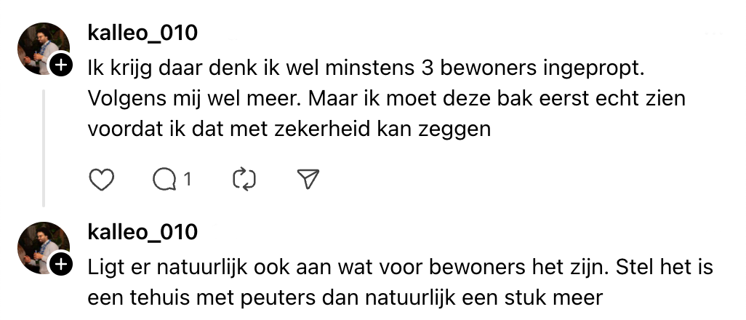746x320 pixels.
Task: Click the vertical thread connector line
Action: (x=44, y=145)
